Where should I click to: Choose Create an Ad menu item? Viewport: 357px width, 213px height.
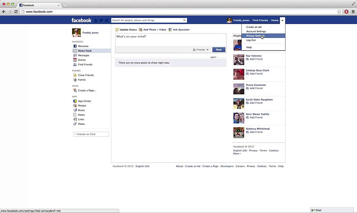pos(254,27)
